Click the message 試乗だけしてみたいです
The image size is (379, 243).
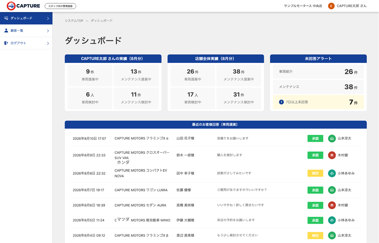point(234,173)
